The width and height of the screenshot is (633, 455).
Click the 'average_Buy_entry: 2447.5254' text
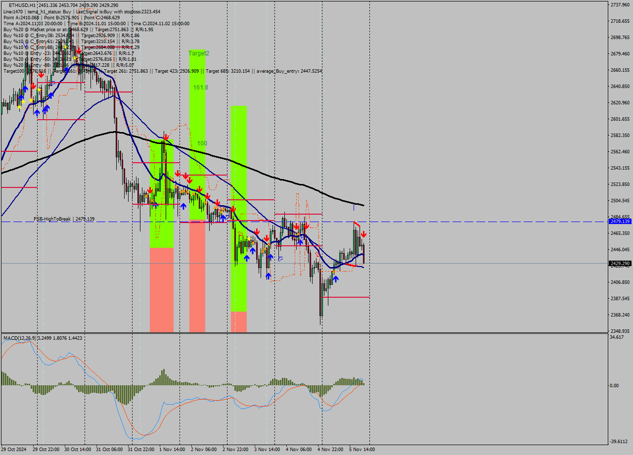click(x=288, y=71)
